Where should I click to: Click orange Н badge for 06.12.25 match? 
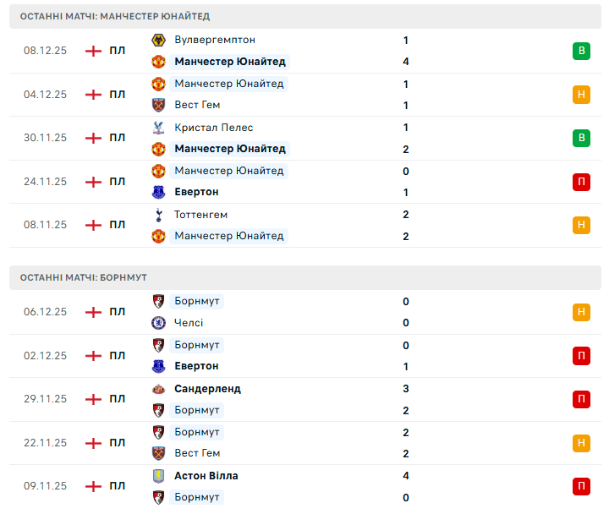point(581,312)
